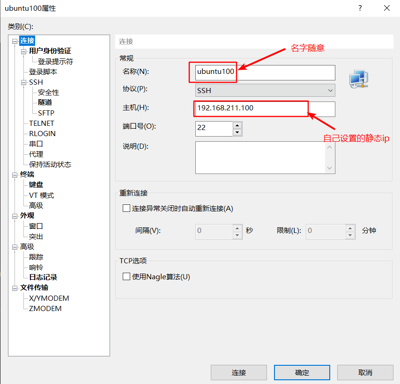The image size is (400, 384).
Task: Select 键盘 under 终端
Action: click(x=36, y=185)
